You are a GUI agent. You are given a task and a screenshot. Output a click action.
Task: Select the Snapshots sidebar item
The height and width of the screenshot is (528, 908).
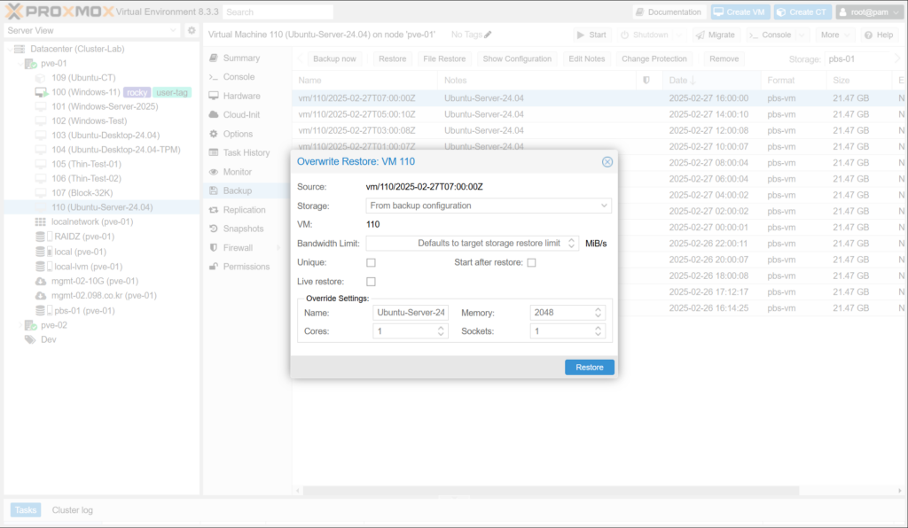pos(244,229)
